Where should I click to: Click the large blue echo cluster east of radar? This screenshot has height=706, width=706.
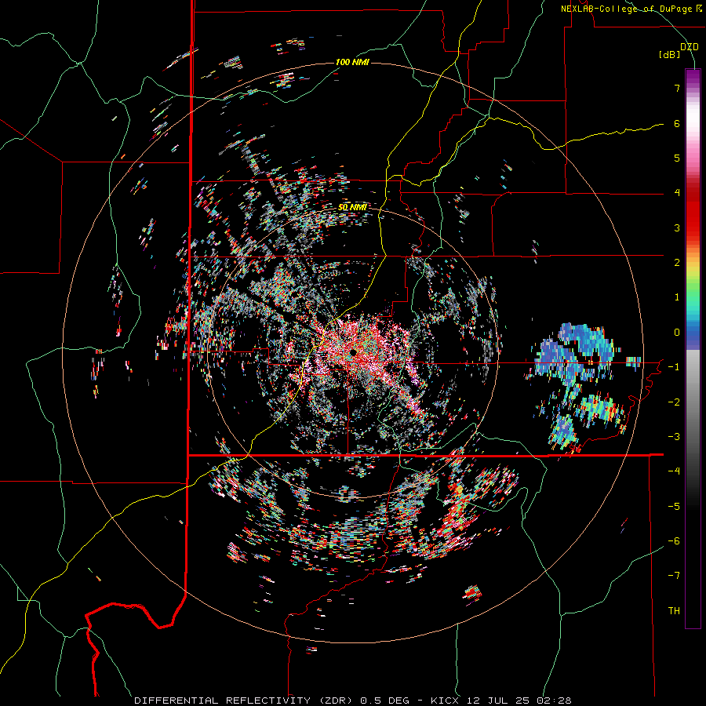pyautogui.click(x=577, y=355)
